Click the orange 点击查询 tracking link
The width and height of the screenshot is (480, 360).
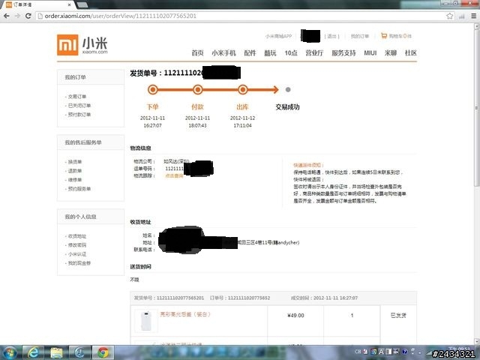pyautogui.click(x=174, y=176)
